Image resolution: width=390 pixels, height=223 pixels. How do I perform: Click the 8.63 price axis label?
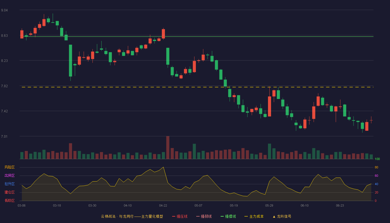tap(4, 36)
